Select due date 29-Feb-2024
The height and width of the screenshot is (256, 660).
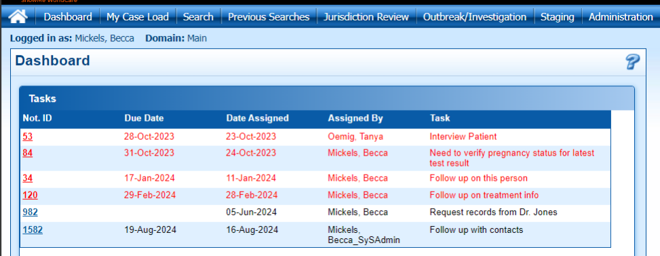(x=151, y=195)
